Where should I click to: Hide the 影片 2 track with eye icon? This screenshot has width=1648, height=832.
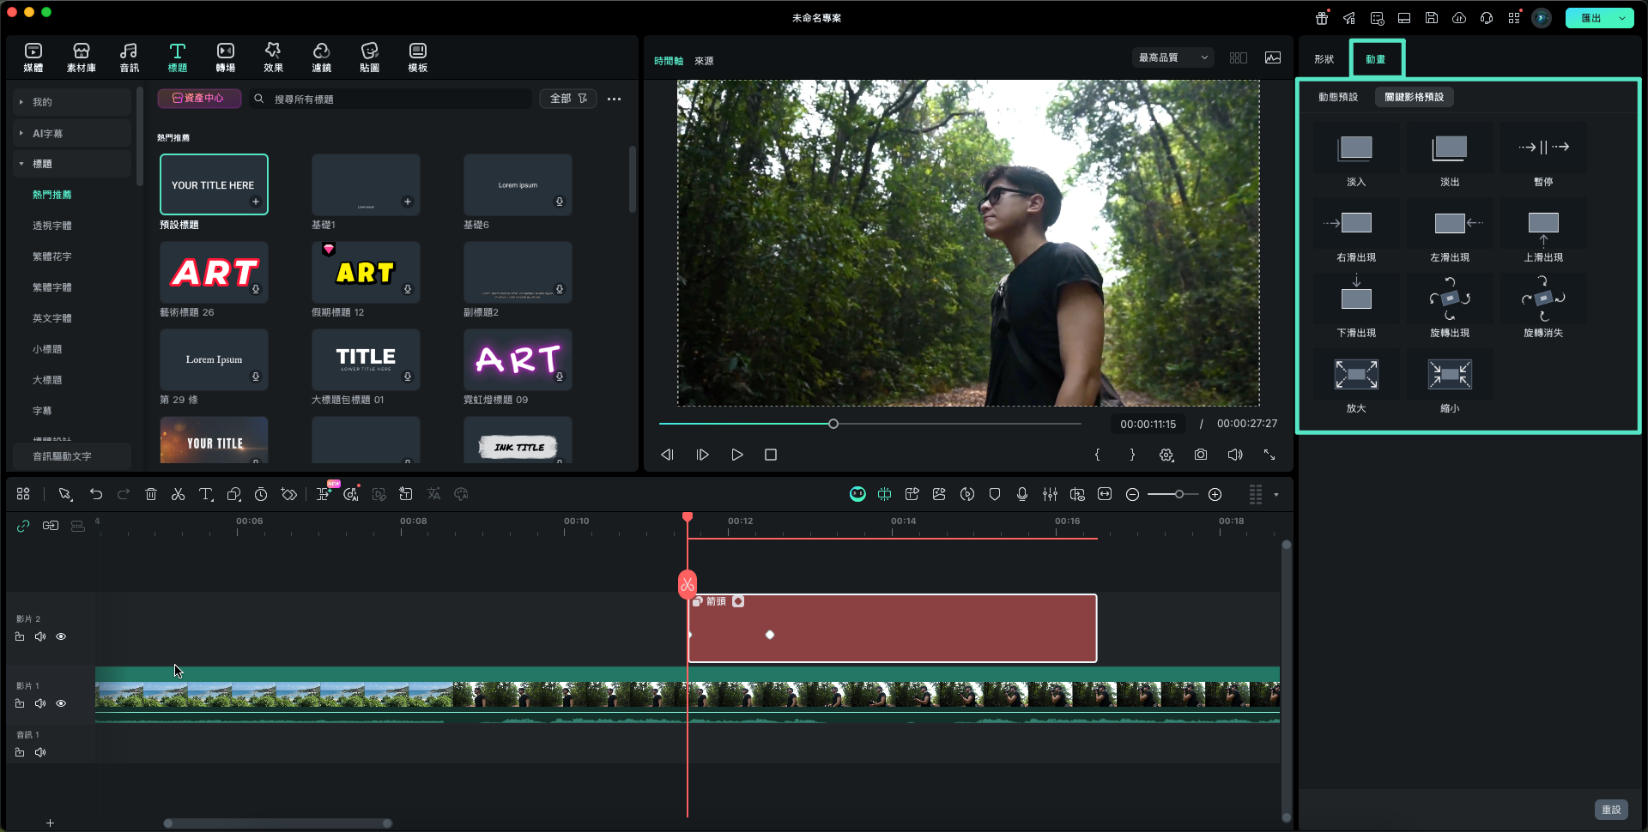(x=61, y=636)
